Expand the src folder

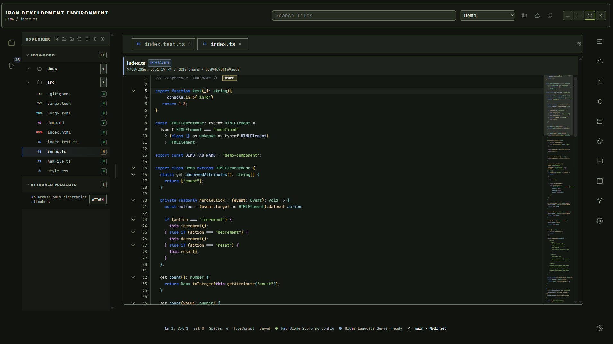tap(28, 82)
